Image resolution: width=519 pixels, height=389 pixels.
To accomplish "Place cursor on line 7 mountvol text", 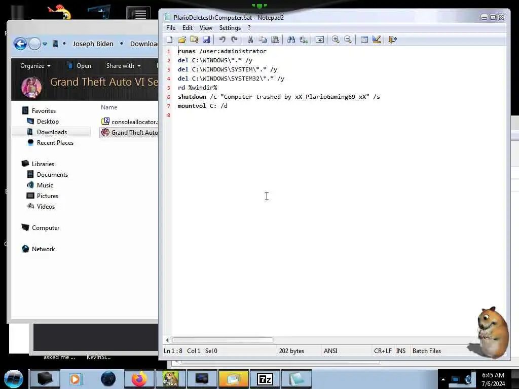I will tap(203, 106).
